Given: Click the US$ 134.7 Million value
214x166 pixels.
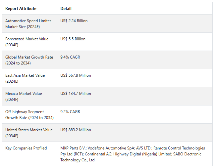Looking at the screenshot, I should [x=76, y=94].
